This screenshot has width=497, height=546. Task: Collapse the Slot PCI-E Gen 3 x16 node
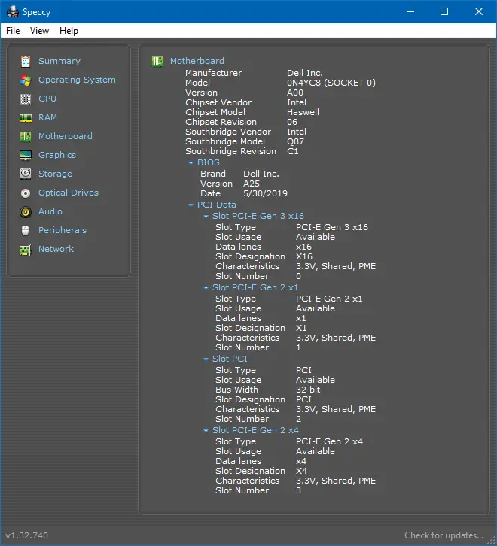coord(206,217)
